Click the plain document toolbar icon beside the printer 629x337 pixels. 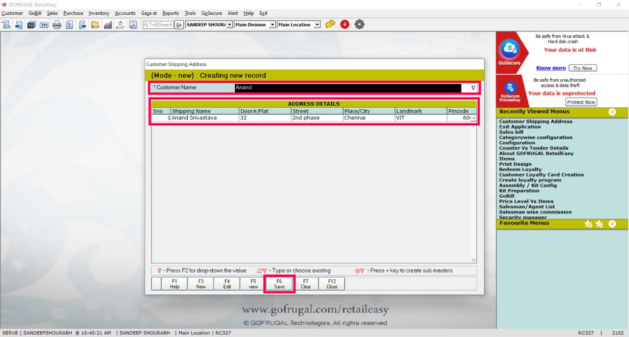(x=70, y=25)
